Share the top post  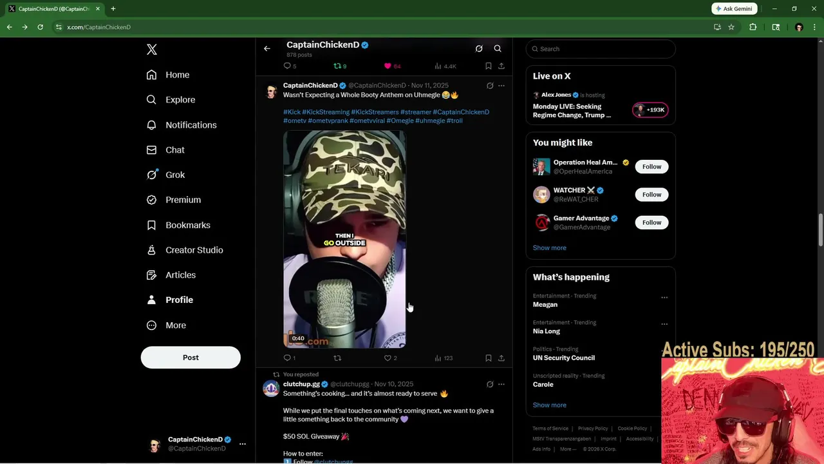[x=501, y=66]
